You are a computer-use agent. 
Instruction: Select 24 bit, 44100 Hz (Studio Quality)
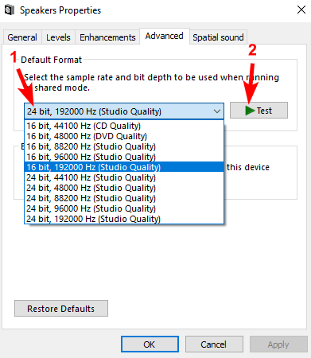[x=124, y=177]
